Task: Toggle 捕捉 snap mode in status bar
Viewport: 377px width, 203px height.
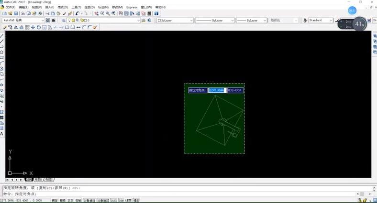Action: [55, 200]
